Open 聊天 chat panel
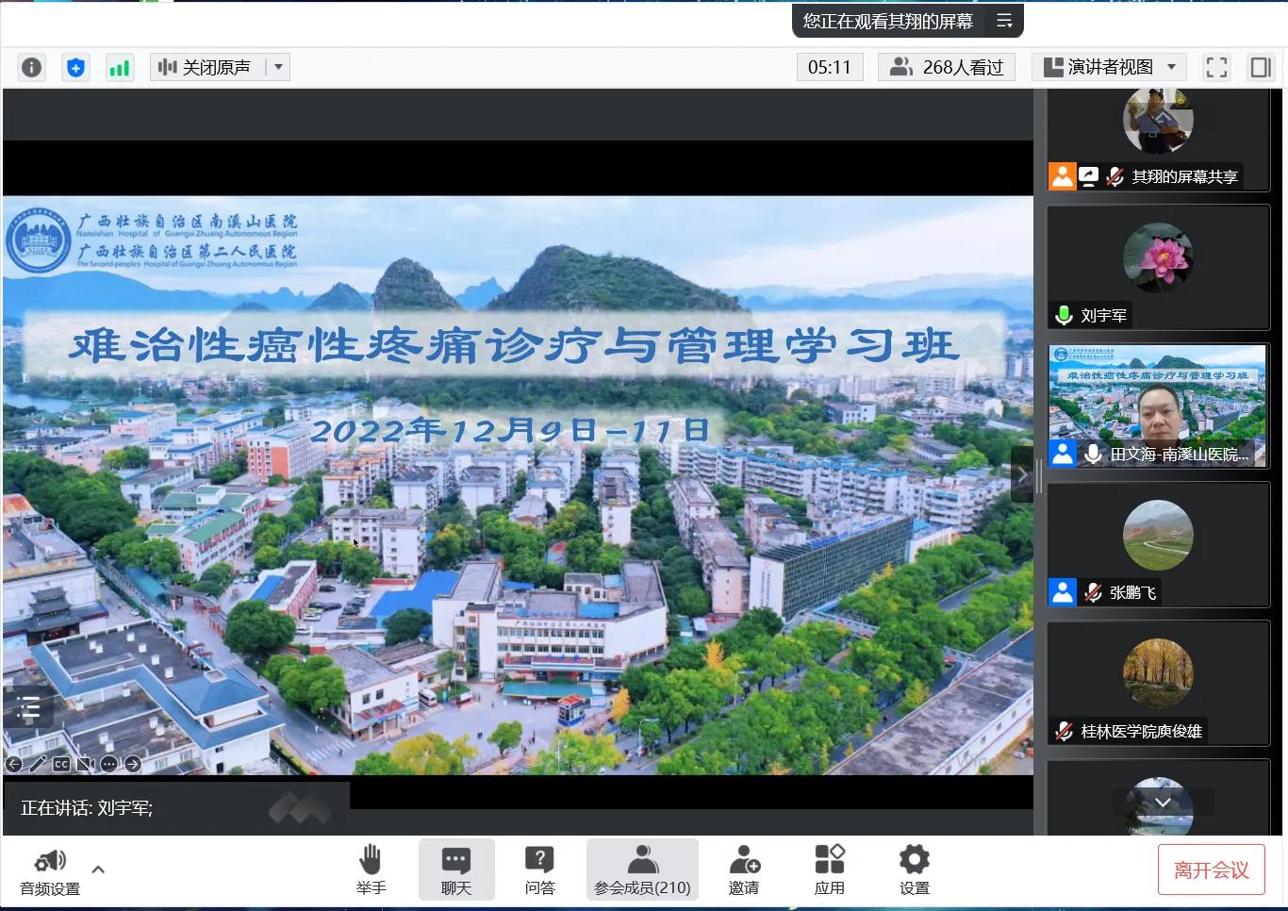Screen dimensions: 1288x911 click(456, 870)
